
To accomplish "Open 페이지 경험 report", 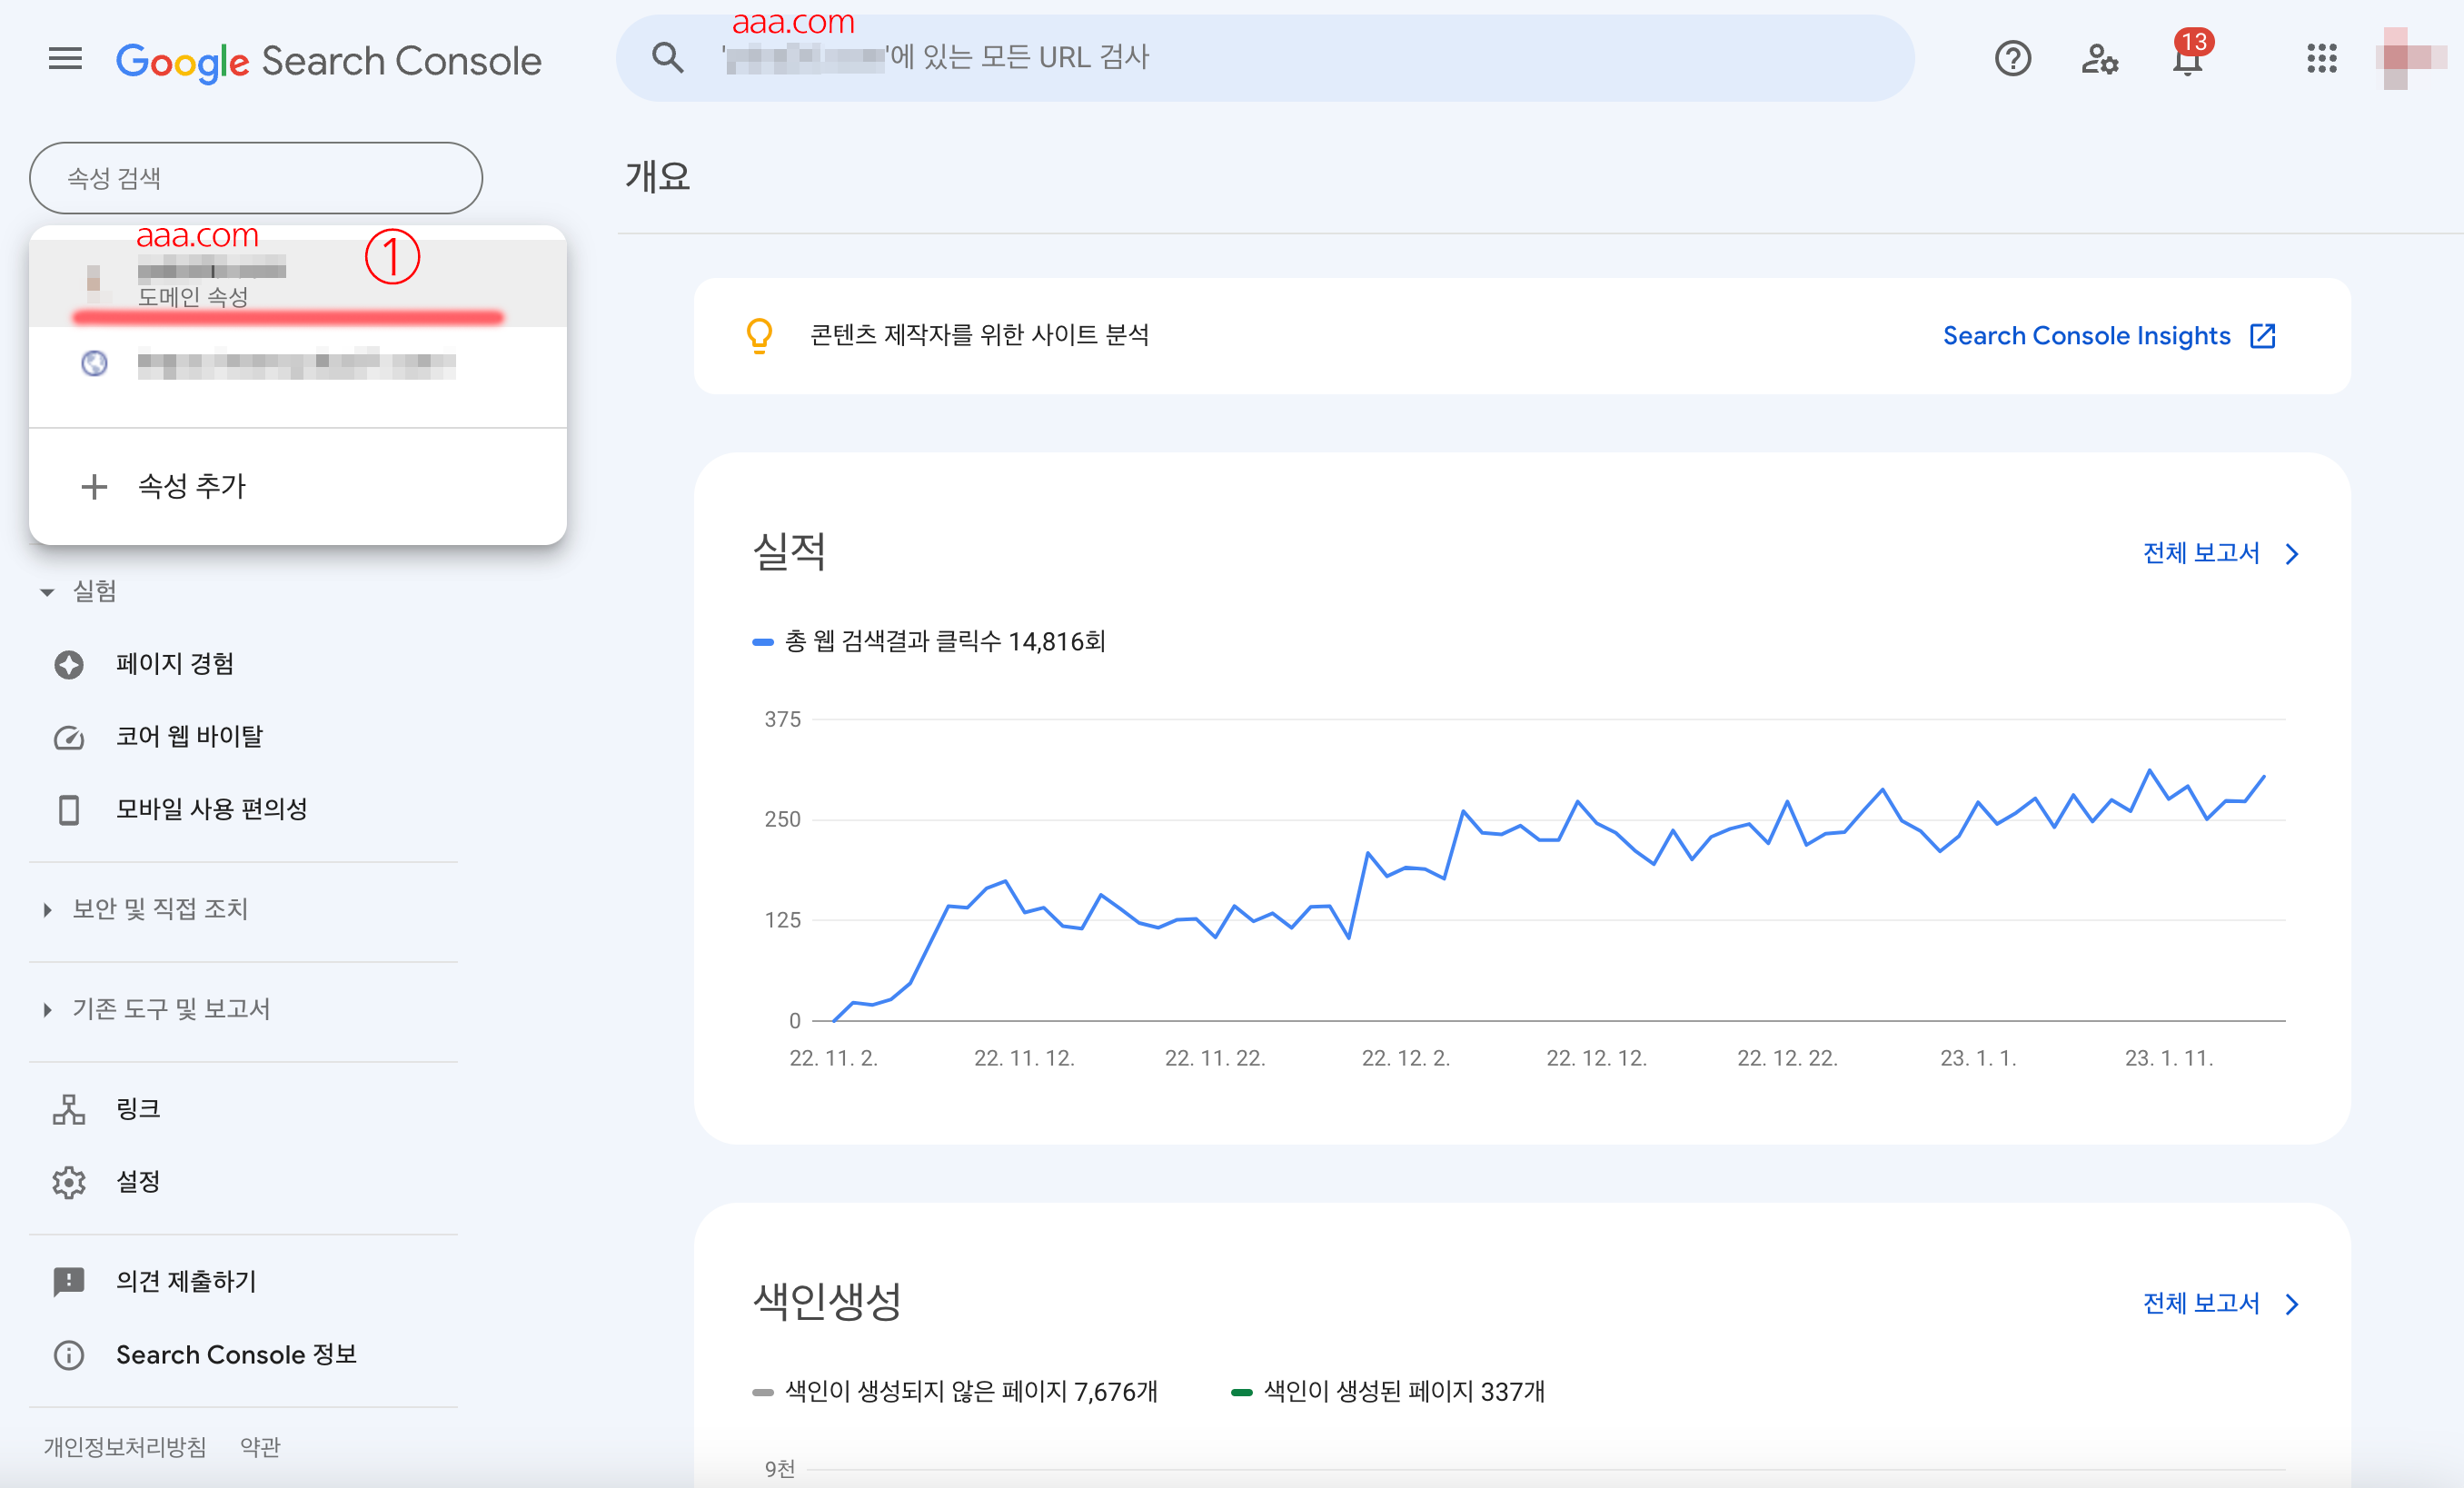I will point(175,664).
